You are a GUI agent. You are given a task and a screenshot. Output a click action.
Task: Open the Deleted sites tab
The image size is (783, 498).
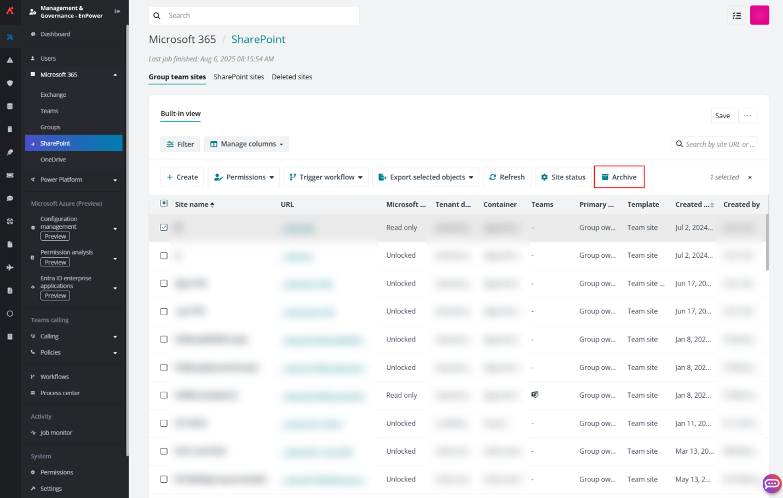[292, 77]
